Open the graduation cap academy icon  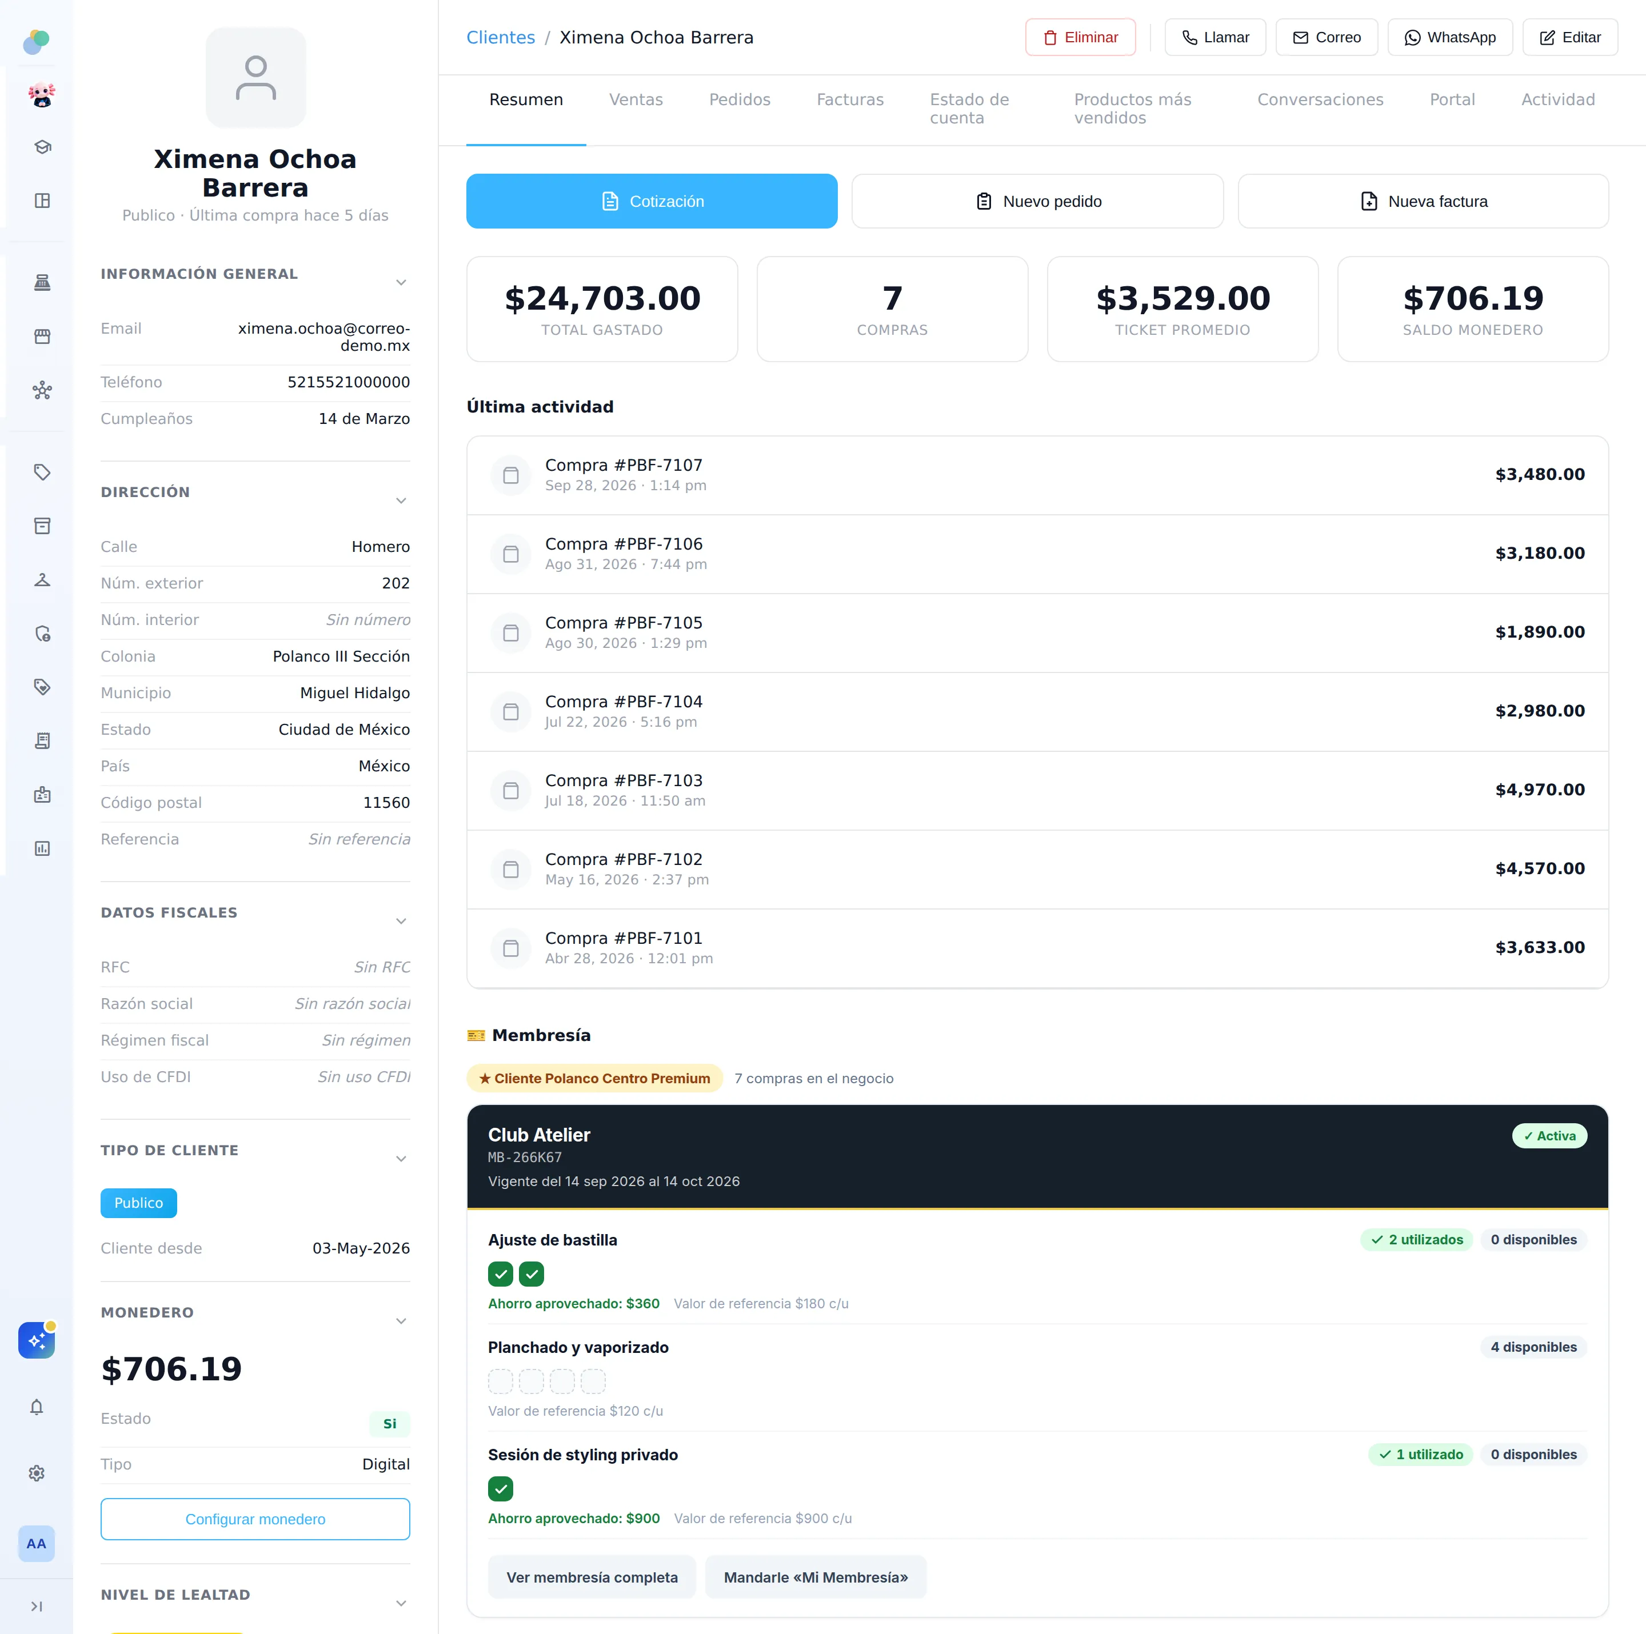pos(42,147)
